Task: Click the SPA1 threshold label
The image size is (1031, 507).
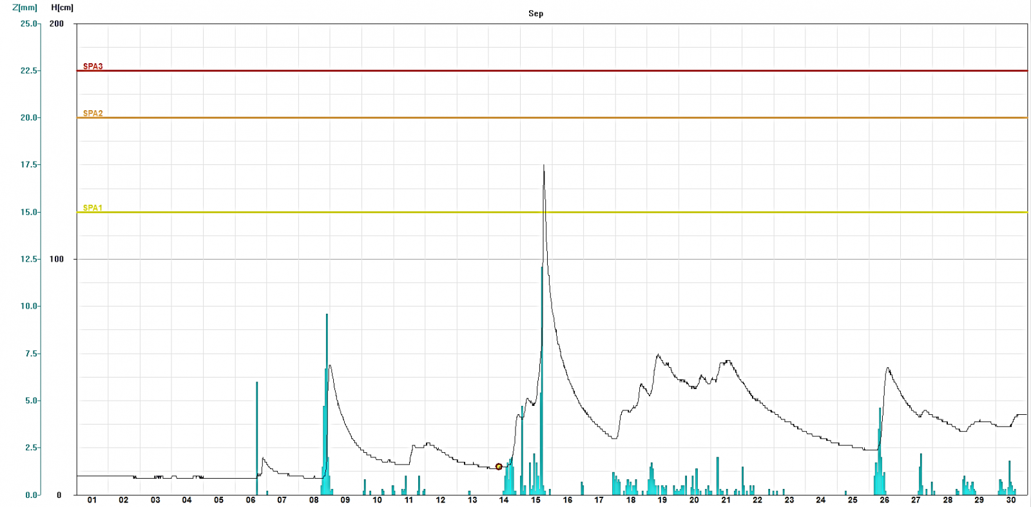Action: coord(93,208)
